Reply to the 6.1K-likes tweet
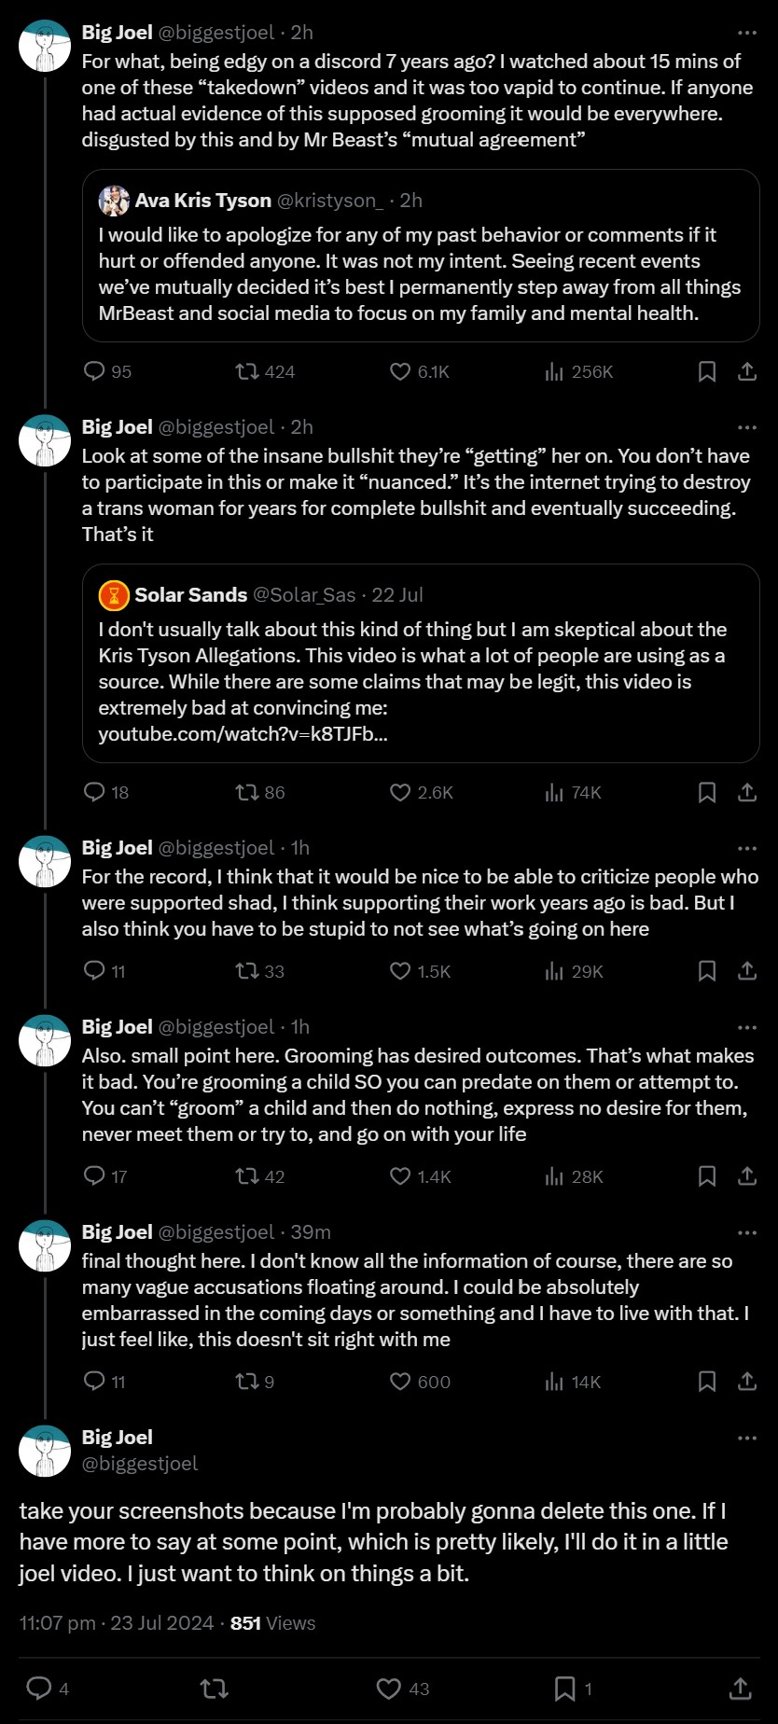 click(x=94, y=371)
